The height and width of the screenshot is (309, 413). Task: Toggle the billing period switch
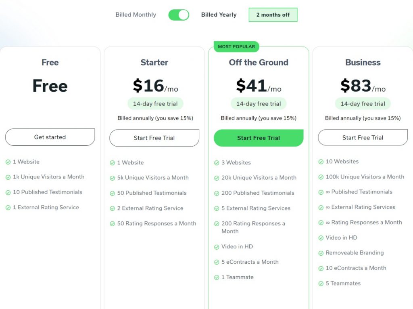click(179, 15)
